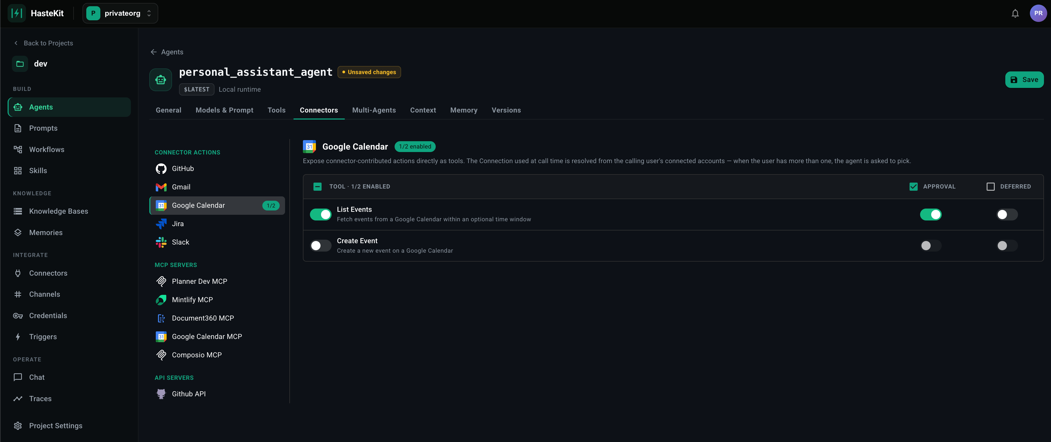
Task: Select the Connectors tab
Action: coord(319,110)
